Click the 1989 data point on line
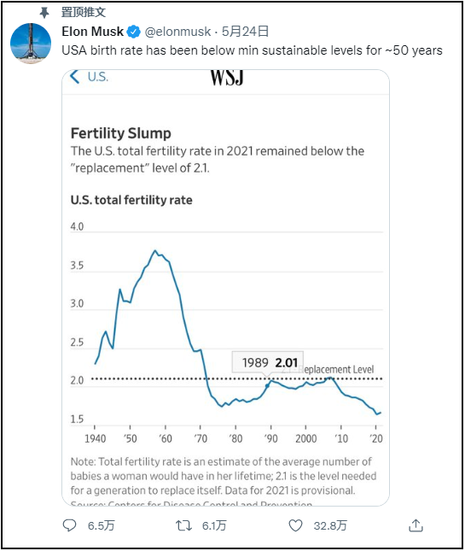Screen dimensions: 465x551 267,386
